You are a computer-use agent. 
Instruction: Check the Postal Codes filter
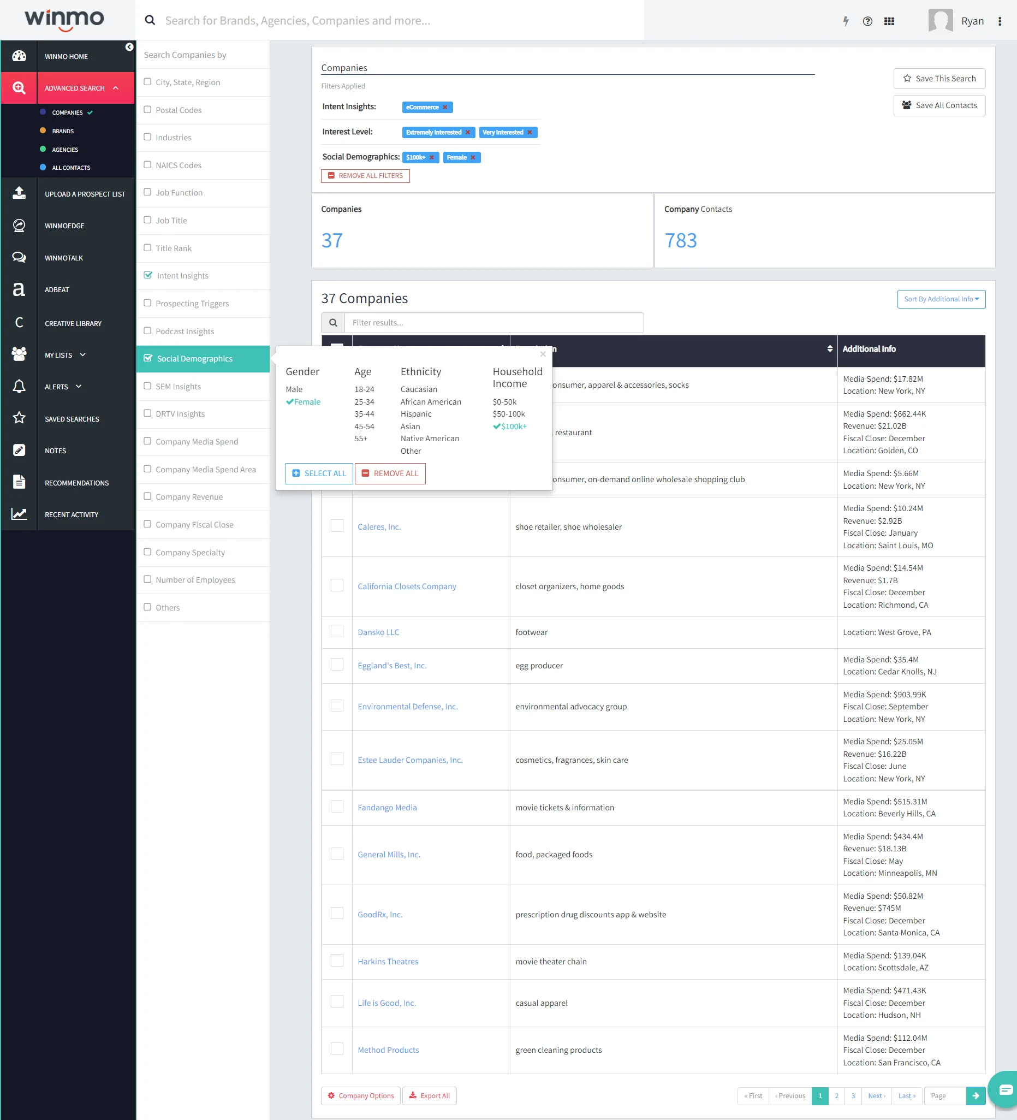coord(147,109)
